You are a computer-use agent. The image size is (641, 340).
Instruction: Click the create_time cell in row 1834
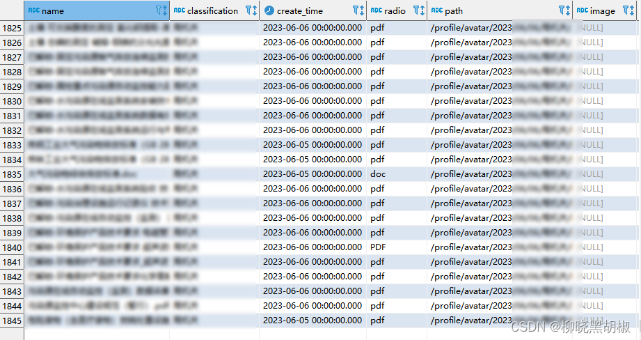(x=313, y=160)
